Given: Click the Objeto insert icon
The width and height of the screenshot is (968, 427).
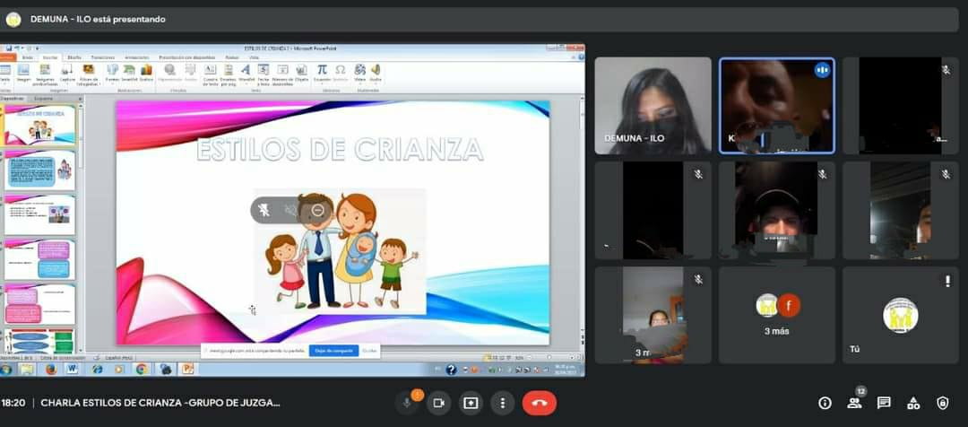Looking at the screenshot, I should [301, 74].
